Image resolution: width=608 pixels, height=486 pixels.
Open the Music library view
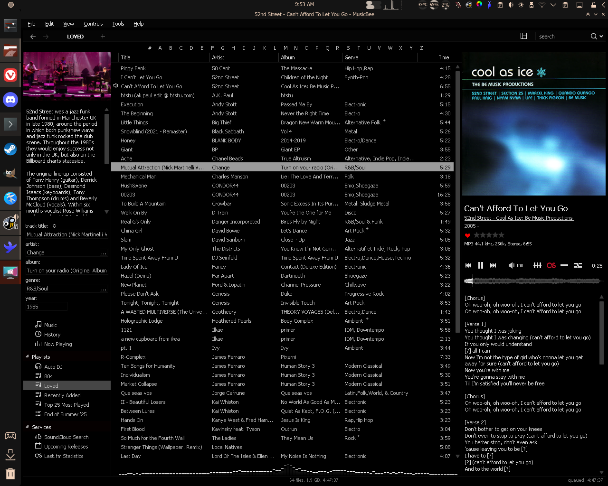[50, 325]
